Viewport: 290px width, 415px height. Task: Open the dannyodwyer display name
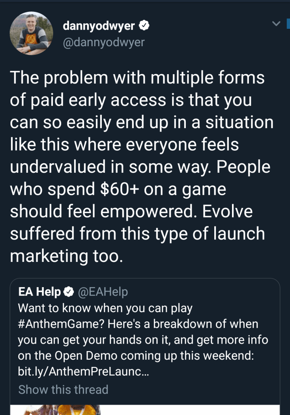[99, 26]
